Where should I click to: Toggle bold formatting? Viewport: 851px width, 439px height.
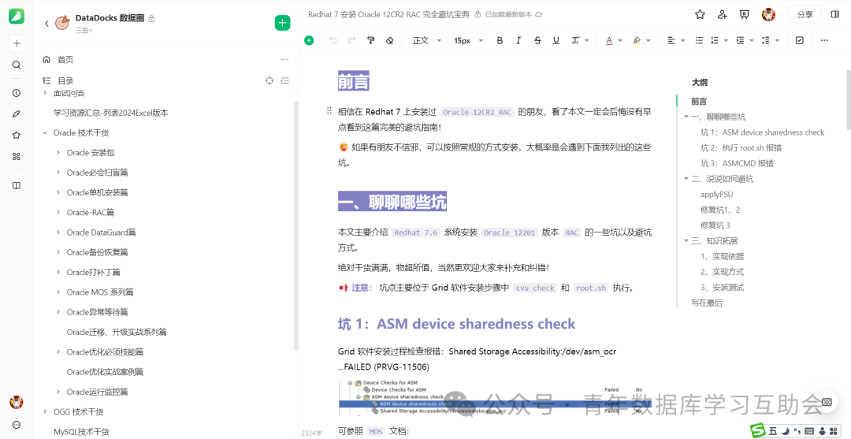[500, 40]
